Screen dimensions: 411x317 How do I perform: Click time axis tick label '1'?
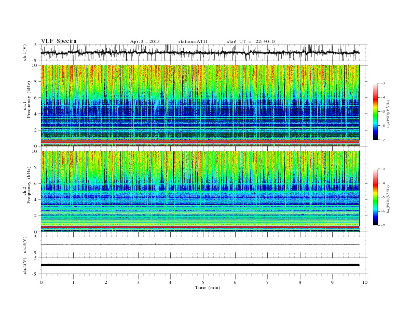[73, 282]
